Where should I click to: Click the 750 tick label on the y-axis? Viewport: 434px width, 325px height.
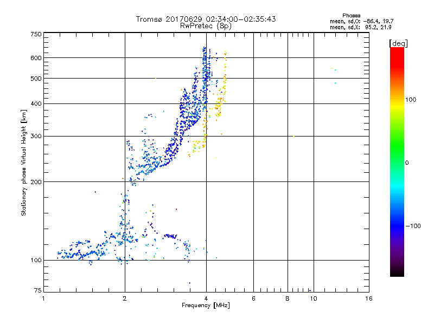(x=36, y=34)
